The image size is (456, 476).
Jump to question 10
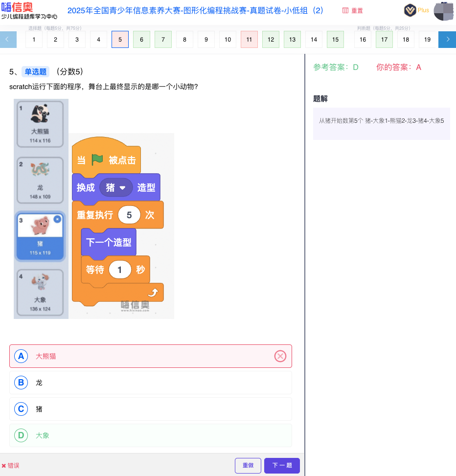point(228,40)
